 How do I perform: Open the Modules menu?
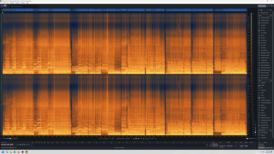[12, 3]
